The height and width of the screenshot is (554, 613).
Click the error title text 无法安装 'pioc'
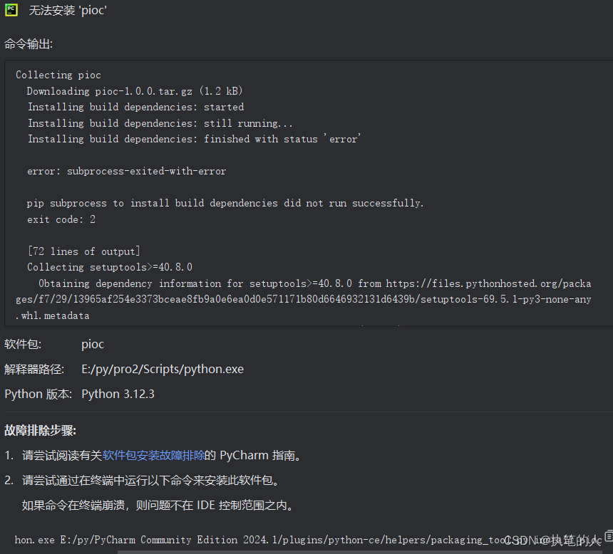68,10
